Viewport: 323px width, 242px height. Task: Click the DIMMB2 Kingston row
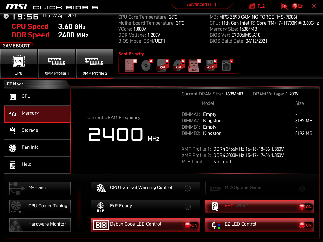[x=247, y=133]
